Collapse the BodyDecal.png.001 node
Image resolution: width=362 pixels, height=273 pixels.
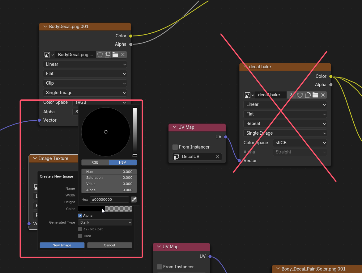45,27
